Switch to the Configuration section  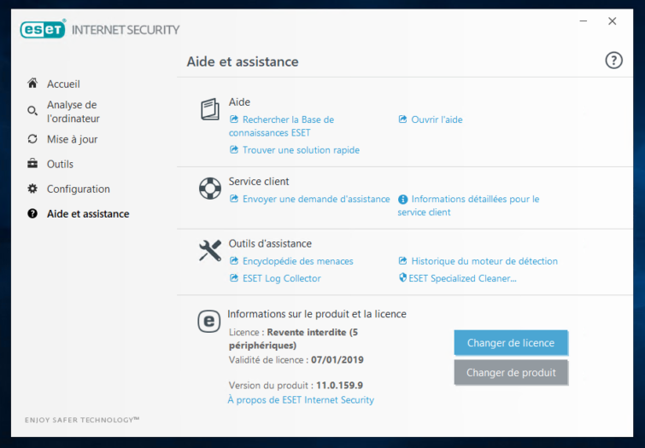pyautogui.click(x=78, y=189)
